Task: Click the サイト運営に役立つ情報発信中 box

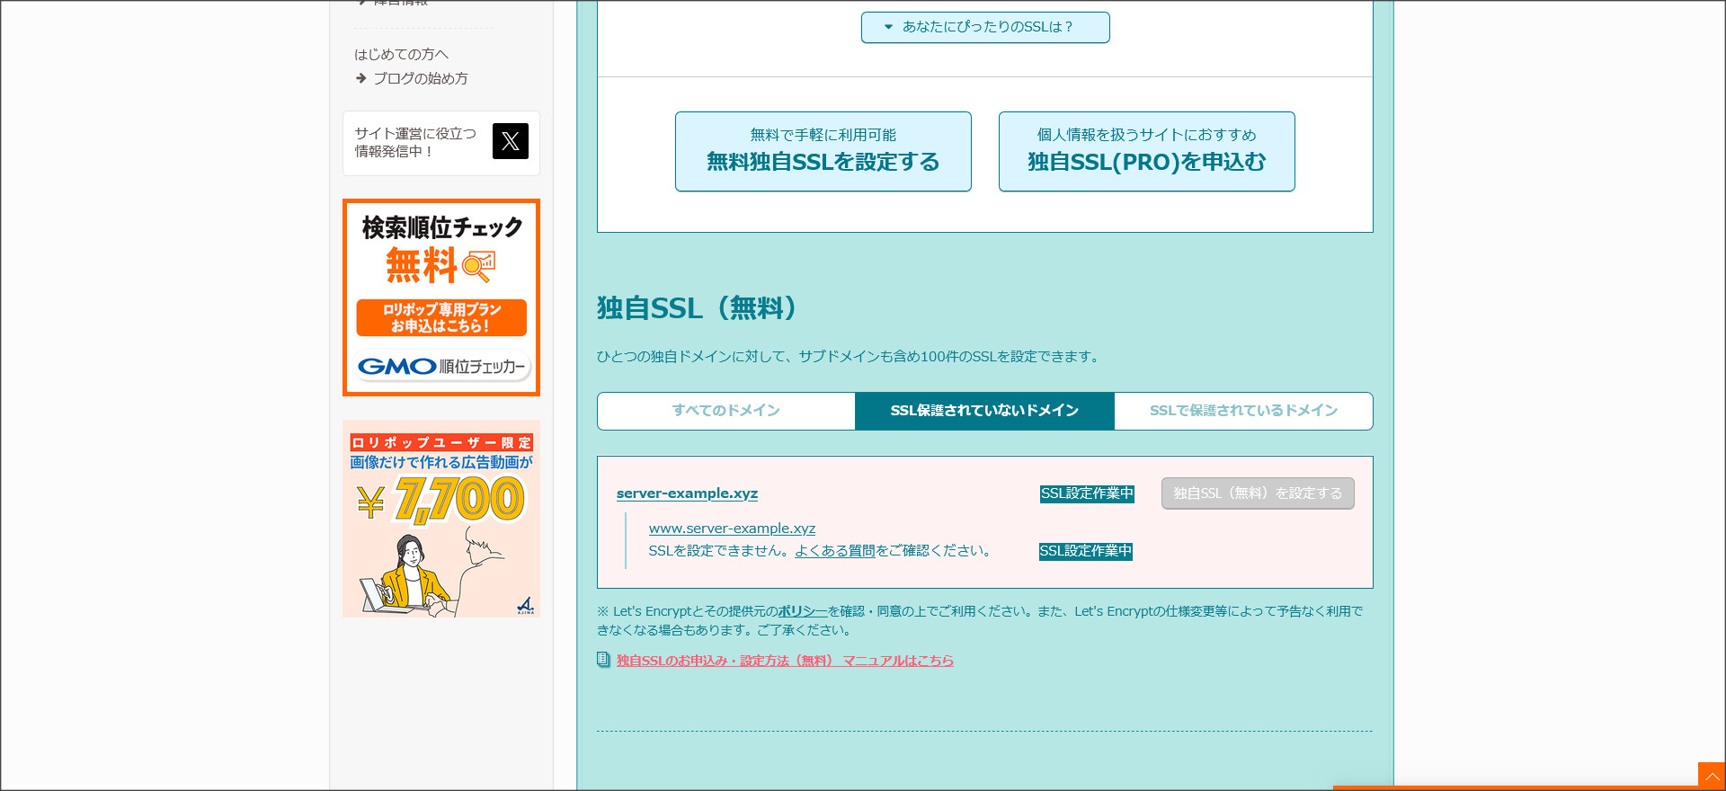Action: tap(441, 143)
